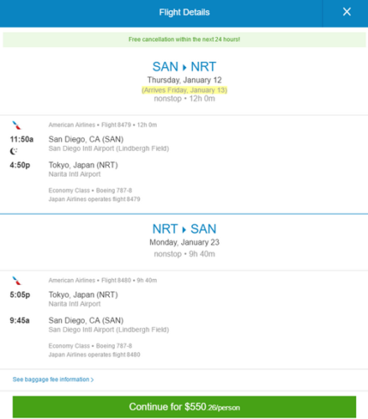Image resolution: width=368 pixels, height=419 pixels.
Task: Click the American Airlines logo for flight 8480
Action: tap(17, 281)
